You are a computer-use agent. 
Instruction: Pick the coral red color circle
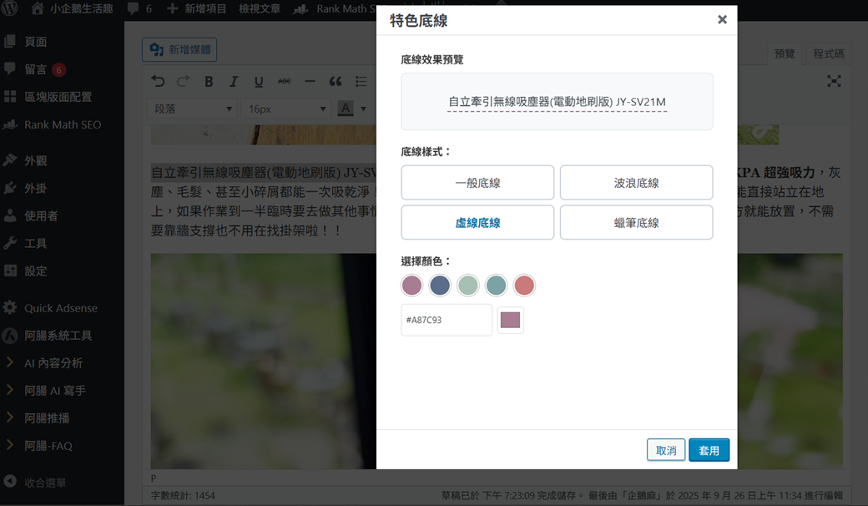[524, 286]
